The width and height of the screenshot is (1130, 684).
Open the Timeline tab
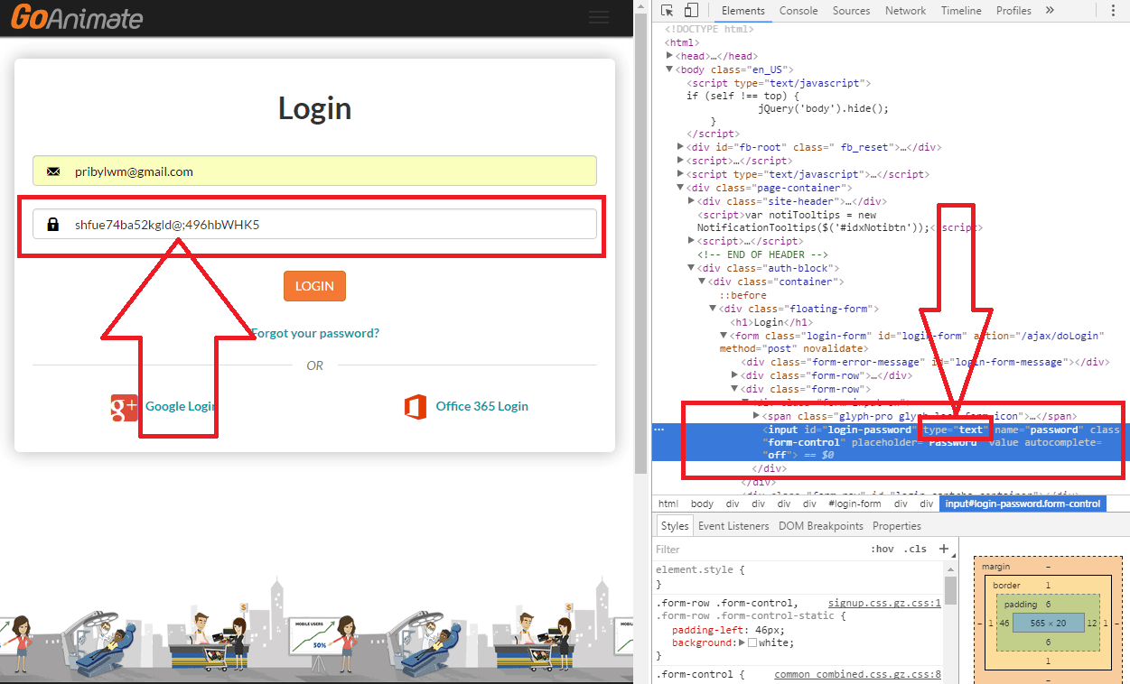coord(961,11)
